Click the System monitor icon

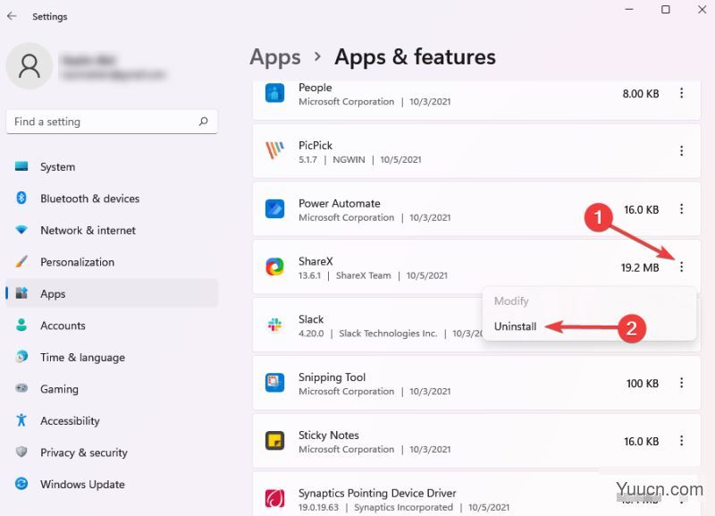[x=21, y=166]
